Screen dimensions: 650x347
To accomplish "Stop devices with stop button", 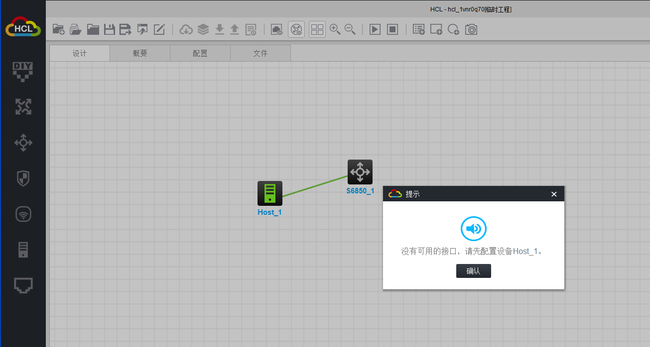I will (392, 29).
